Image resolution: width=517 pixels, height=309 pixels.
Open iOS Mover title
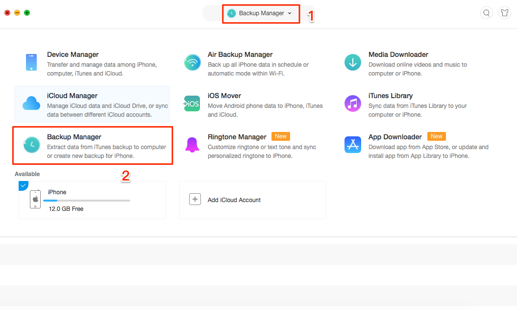point(224,96)
